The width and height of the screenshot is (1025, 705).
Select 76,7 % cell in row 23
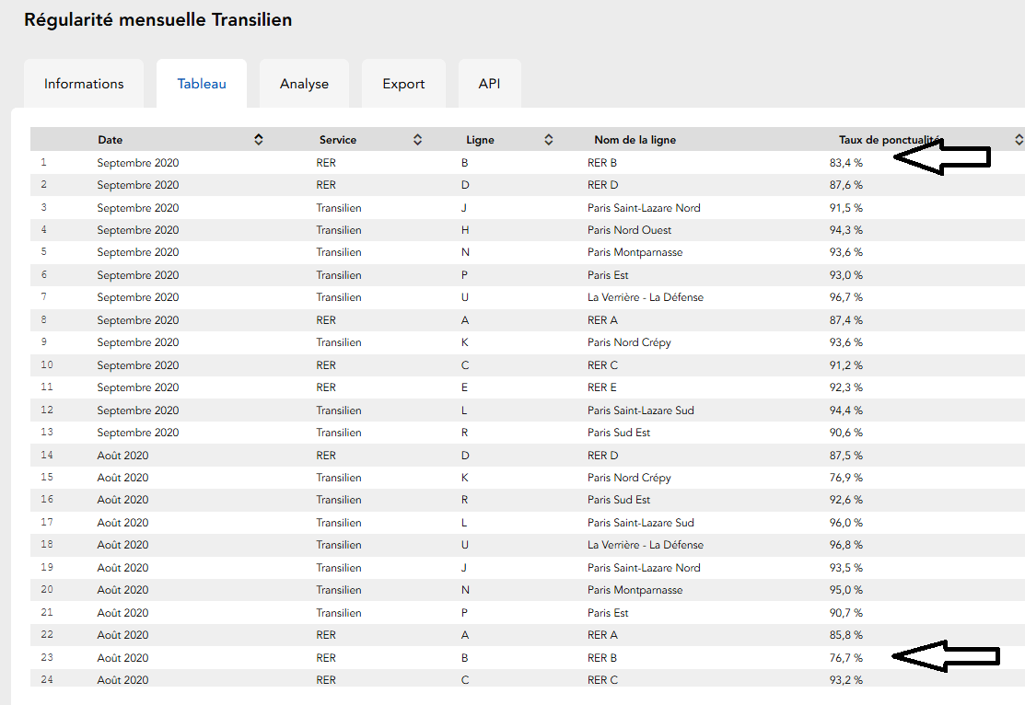tap(846, 658)
